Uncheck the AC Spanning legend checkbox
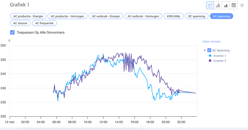248x130 pixels. point(209,50)
